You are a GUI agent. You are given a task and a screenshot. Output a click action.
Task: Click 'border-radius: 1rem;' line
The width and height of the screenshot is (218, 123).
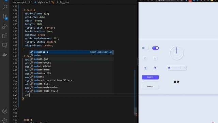coord(39,31)
